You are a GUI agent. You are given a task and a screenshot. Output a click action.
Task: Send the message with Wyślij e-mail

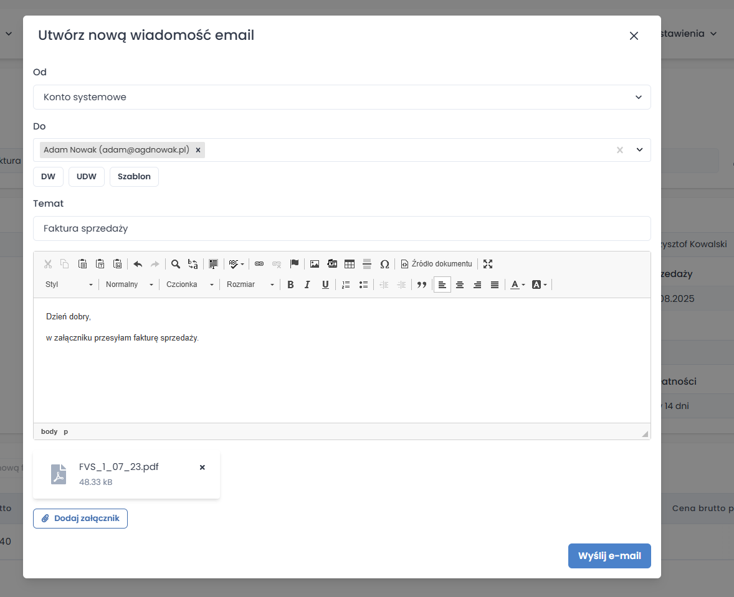[x=609, y=556]
